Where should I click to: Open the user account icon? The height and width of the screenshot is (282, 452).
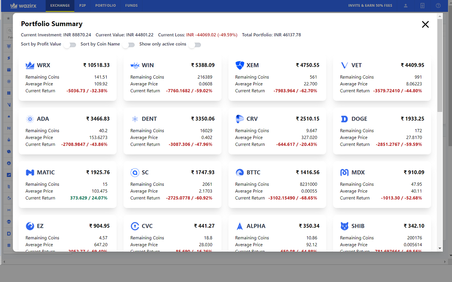coord(406,6)
